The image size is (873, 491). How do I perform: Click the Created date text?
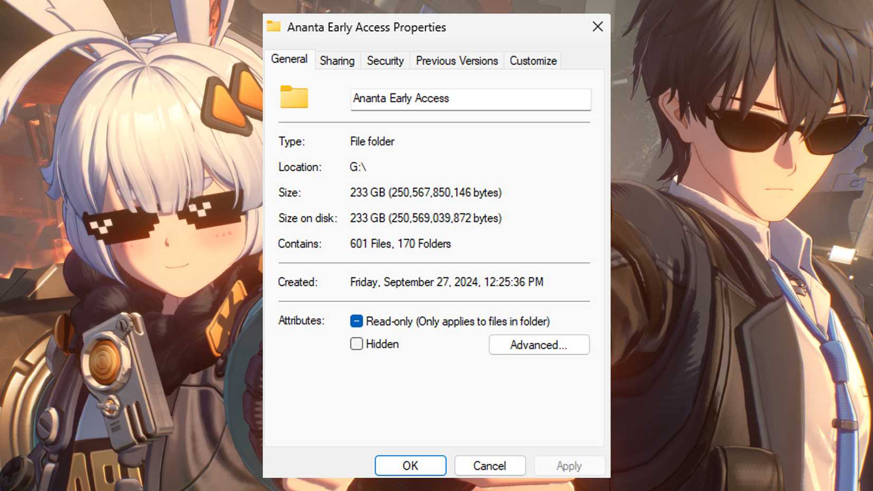point(447,282)
